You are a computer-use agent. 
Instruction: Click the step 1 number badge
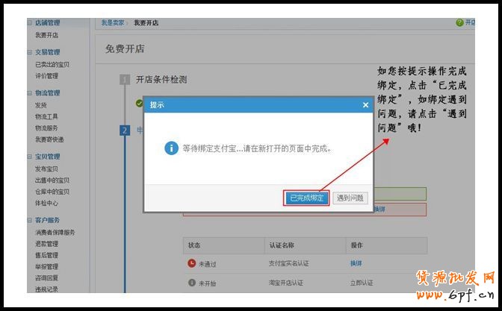tap(125, 79)
